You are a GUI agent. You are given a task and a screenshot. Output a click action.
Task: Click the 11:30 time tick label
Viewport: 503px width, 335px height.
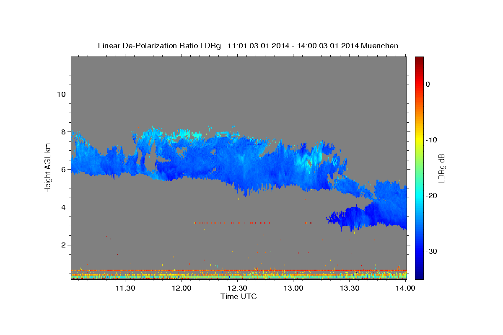pyautogui.click(x=125, y=288)
